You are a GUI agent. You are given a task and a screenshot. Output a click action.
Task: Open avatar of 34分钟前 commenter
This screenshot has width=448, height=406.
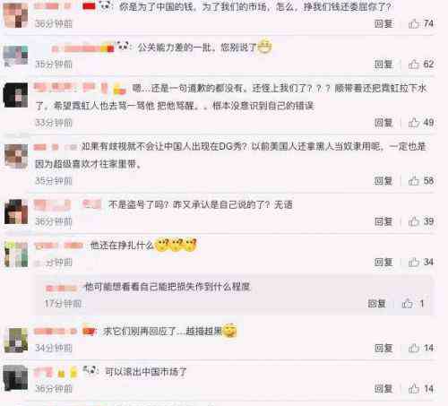point(16,340)
